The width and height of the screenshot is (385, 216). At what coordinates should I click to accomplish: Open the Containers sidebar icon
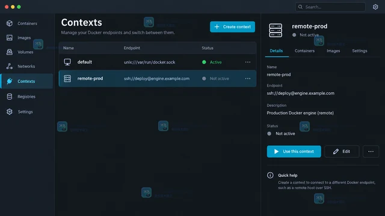10,23
